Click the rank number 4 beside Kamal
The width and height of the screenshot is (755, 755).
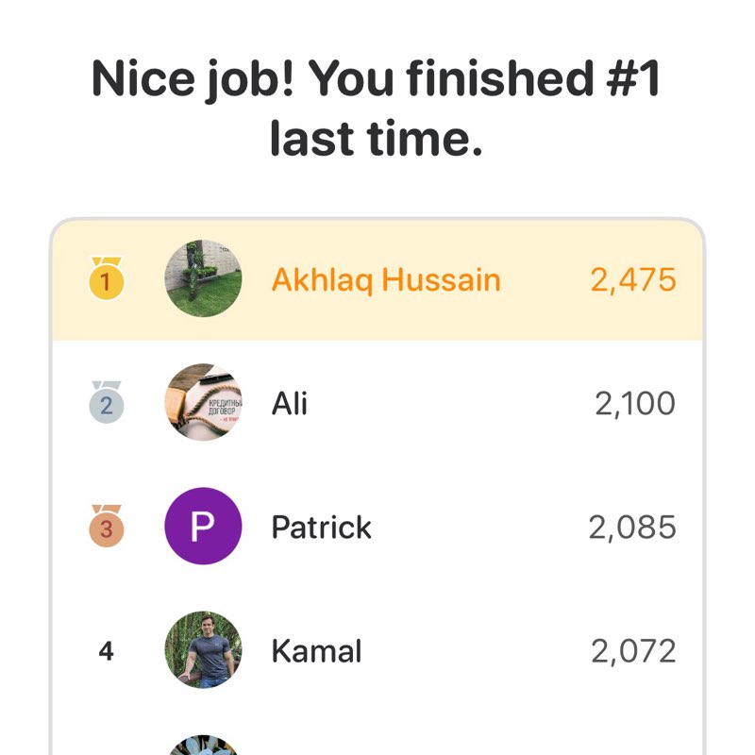coord(107,651)
